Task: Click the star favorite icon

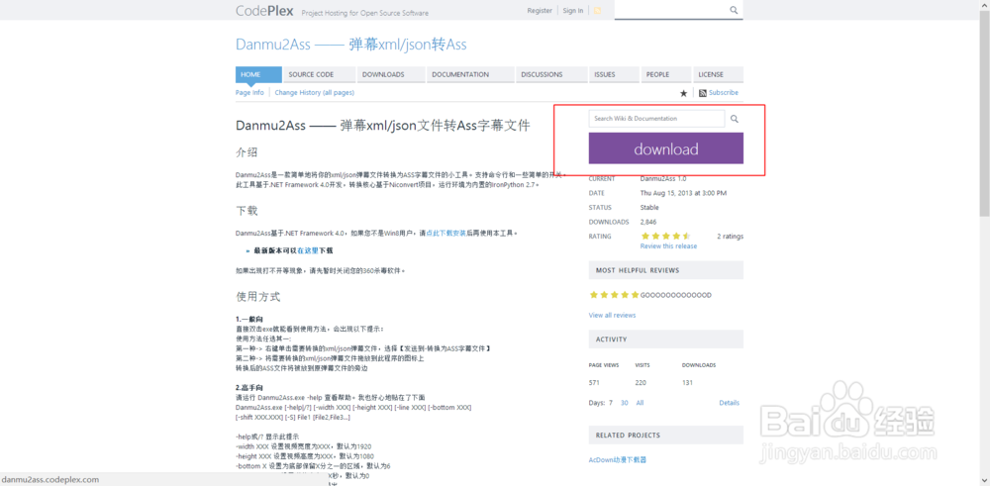Action: pyautogui.click(x=683, y=93)
